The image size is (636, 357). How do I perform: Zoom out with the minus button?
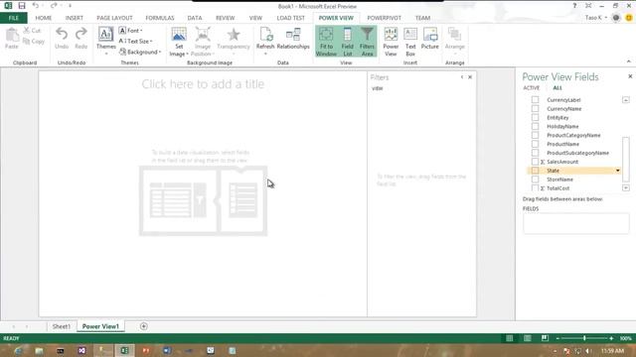[557, 338]
